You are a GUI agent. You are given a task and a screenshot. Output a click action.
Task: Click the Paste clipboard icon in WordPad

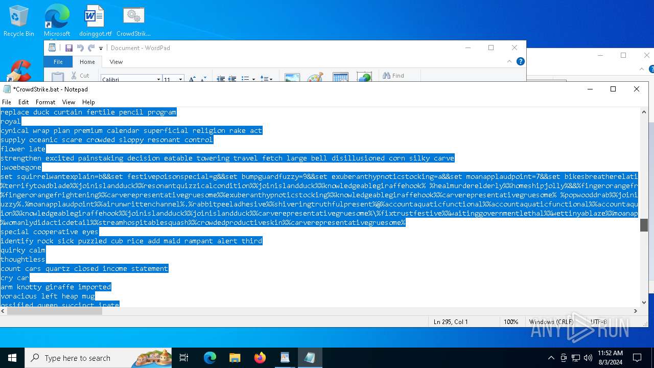coord(58,77)
